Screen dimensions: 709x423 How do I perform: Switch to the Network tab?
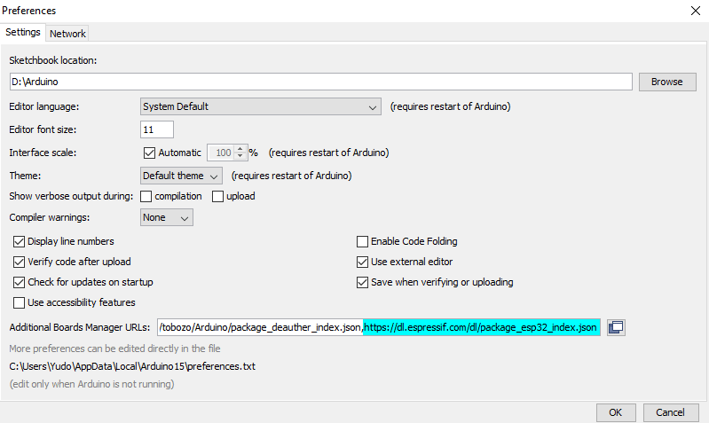pyautogui.click(x=67, y=34)
